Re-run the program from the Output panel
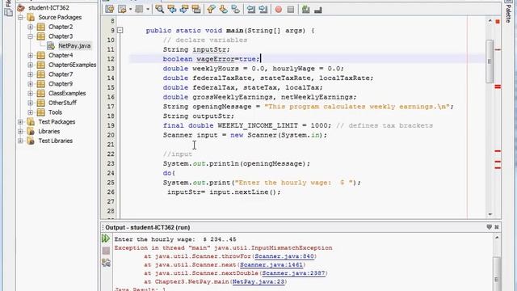Screen dimensions: 517x291 click(x=106, y=238)
